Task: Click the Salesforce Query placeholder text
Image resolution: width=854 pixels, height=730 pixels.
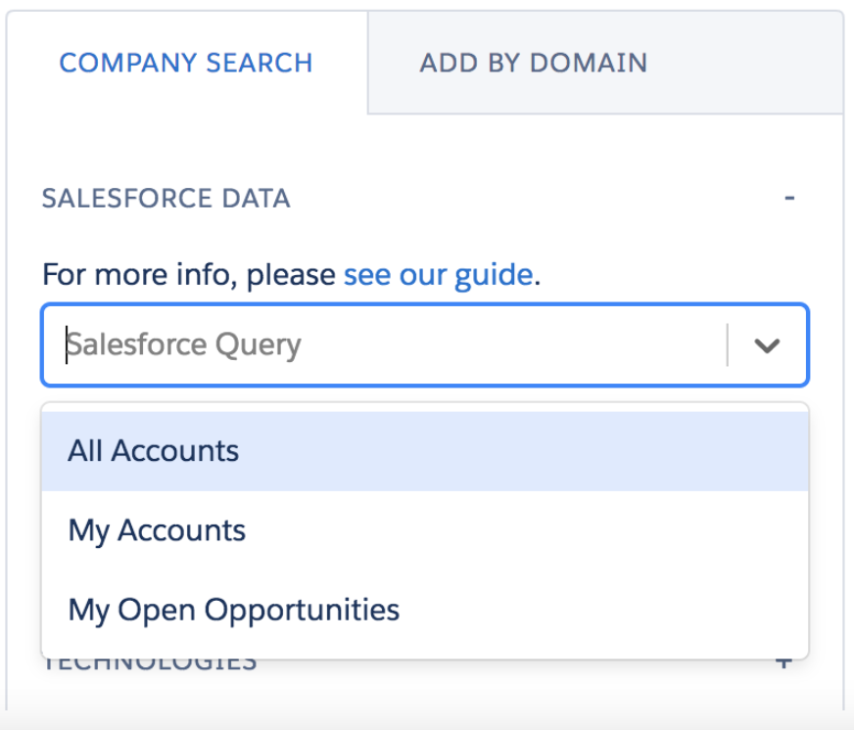Action: coord(183,345)
